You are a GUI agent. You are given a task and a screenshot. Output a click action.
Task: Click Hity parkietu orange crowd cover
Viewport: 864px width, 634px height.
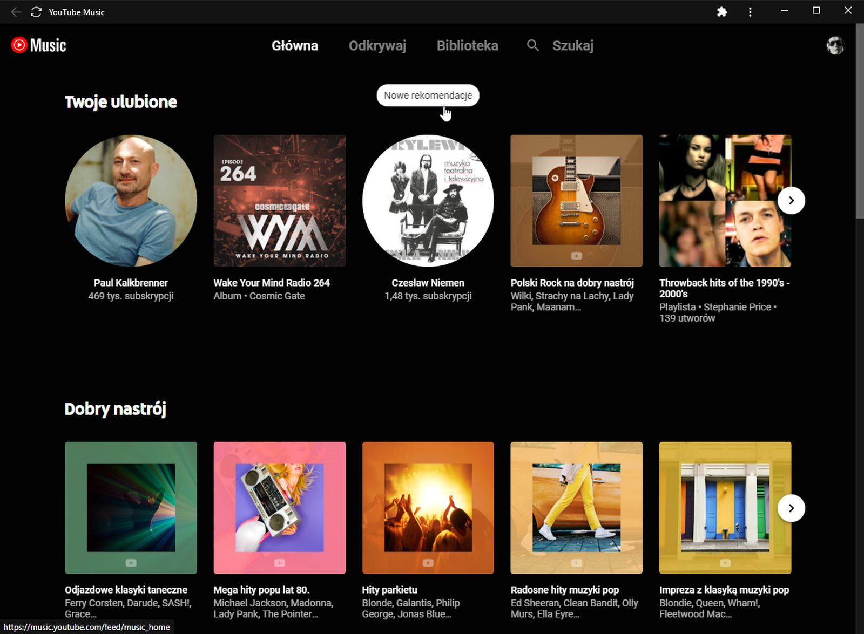428,508
